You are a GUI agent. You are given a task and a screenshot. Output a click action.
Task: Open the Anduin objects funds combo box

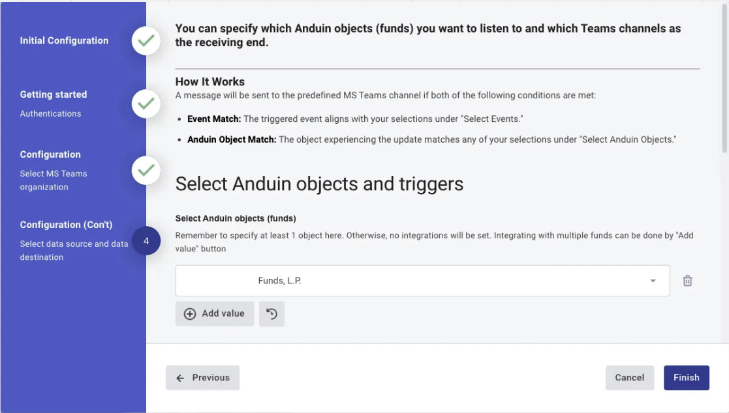click(422, 281)
